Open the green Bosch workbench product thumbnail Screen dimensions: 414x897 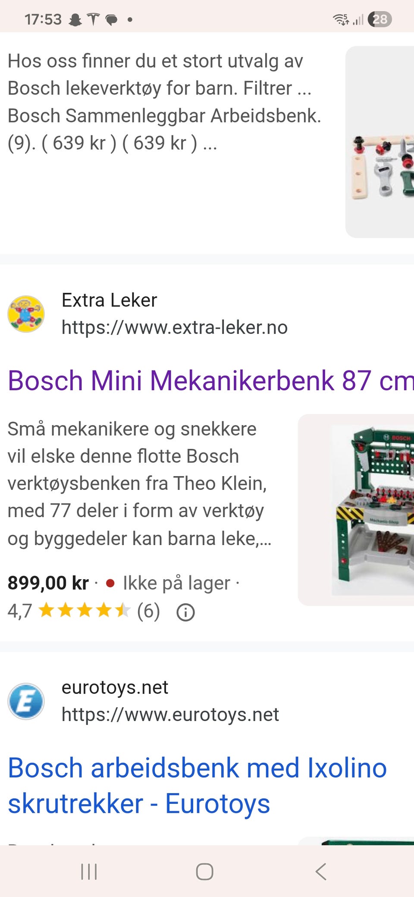pos(356,510)
